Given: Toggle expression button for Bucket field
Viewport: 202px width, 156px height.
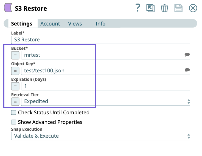Looking at the screenshot, I should [x=15, y=55].
